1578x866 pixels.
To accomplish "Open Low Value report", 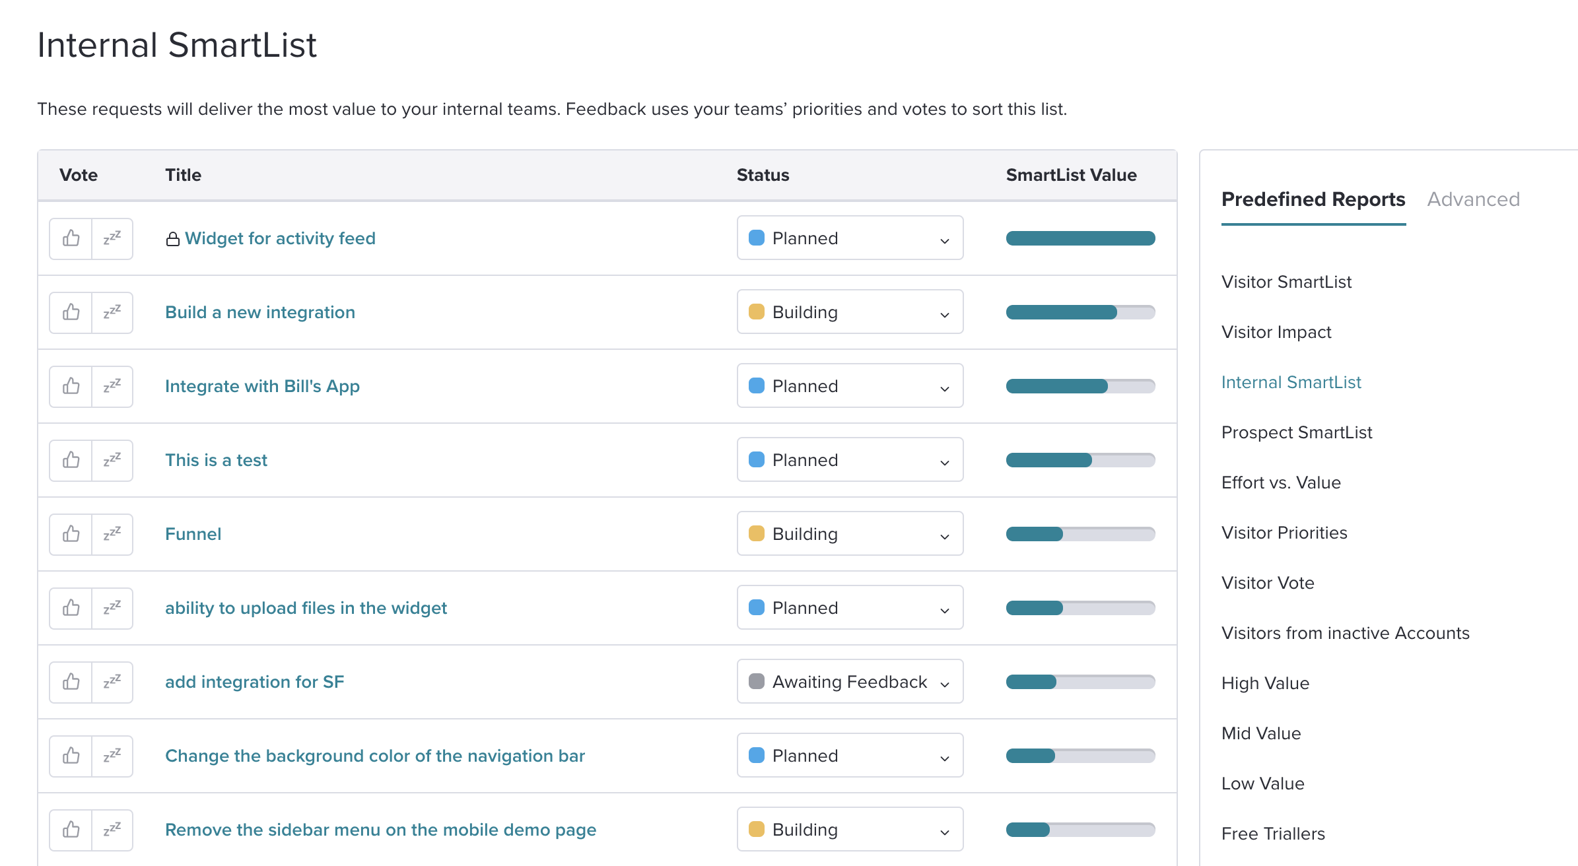I will coord(1263,783).
